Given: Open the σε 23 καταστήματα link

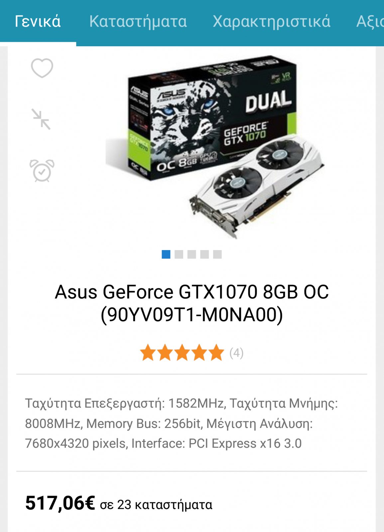Looking at the screenshot, I should (x=156, y=505).
